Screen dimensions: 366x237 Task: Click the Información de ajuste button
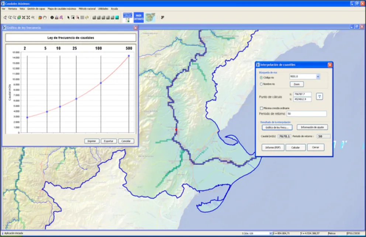[x=312, y=127]
